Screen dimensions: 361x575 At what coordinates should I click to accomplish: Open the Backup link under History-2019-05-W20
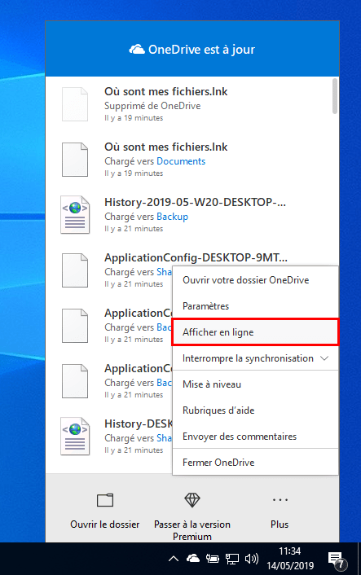[172, 217]
